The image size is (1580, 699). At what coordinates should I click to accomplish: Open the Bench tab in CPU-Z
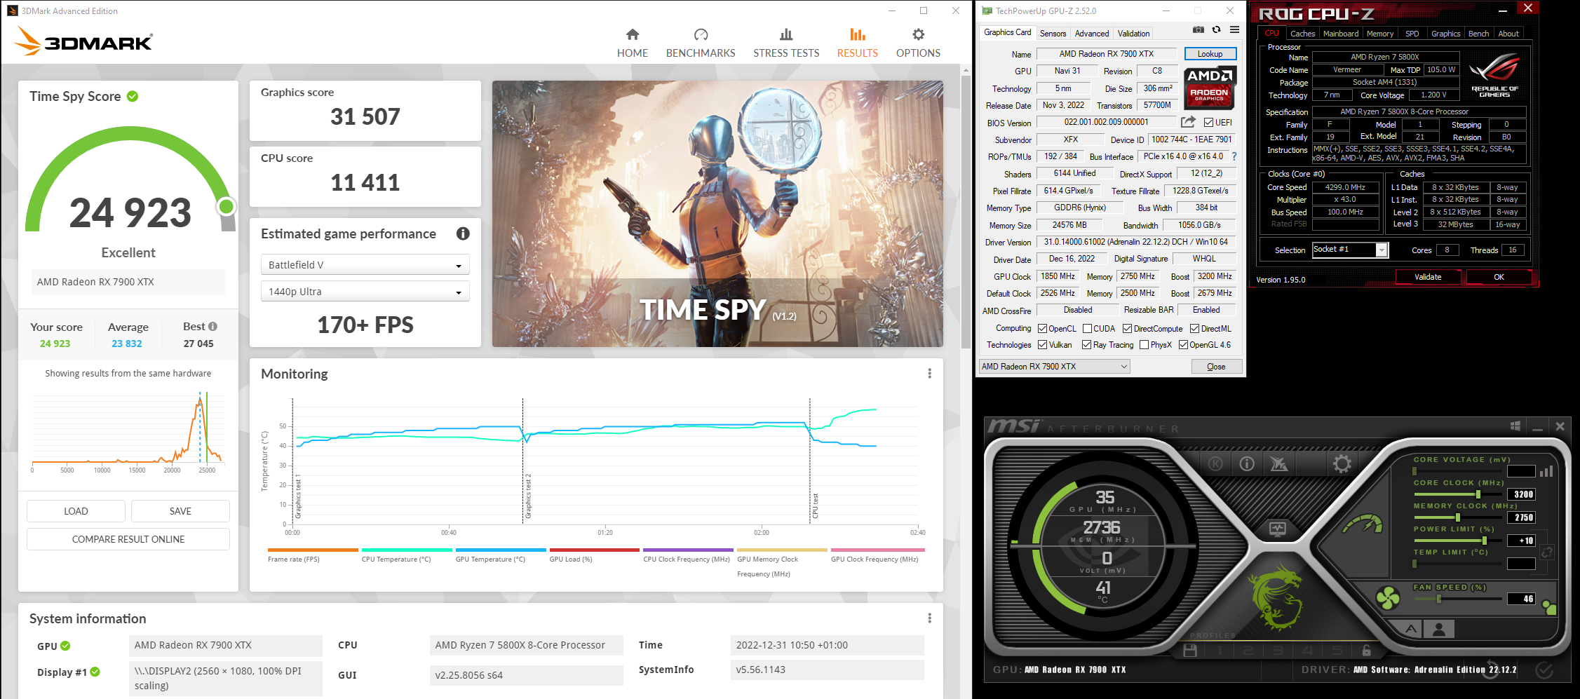click(1478, 34)
